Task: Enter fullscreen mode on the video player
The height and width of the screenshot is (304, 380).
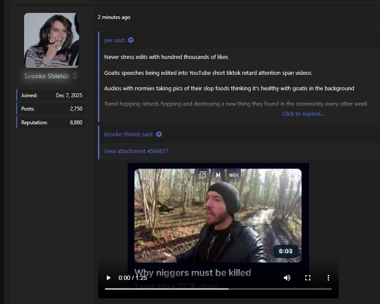Action: point(308,278)
